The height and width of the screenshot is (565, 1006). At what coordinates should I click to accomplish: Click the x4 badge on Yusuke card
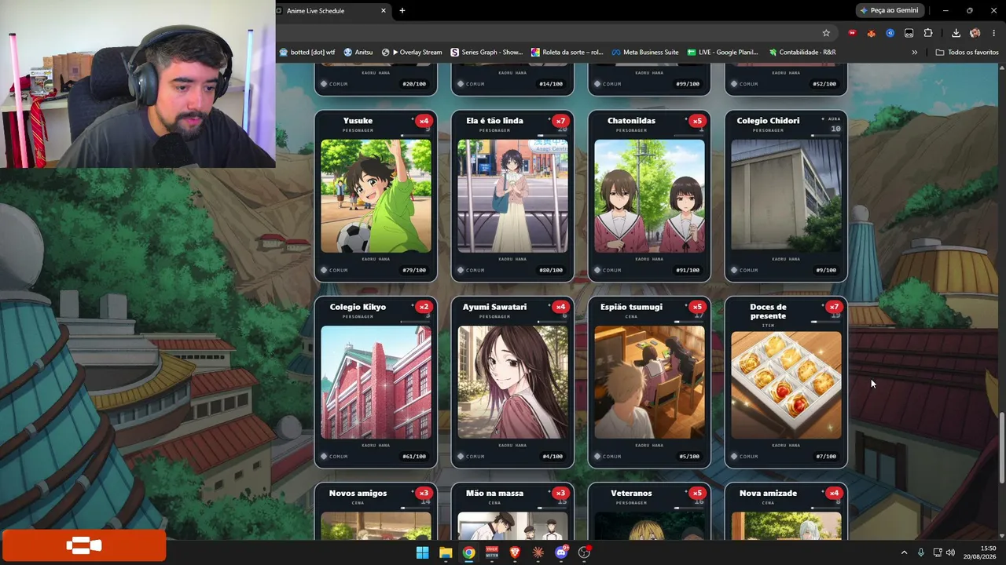[424, 121]
